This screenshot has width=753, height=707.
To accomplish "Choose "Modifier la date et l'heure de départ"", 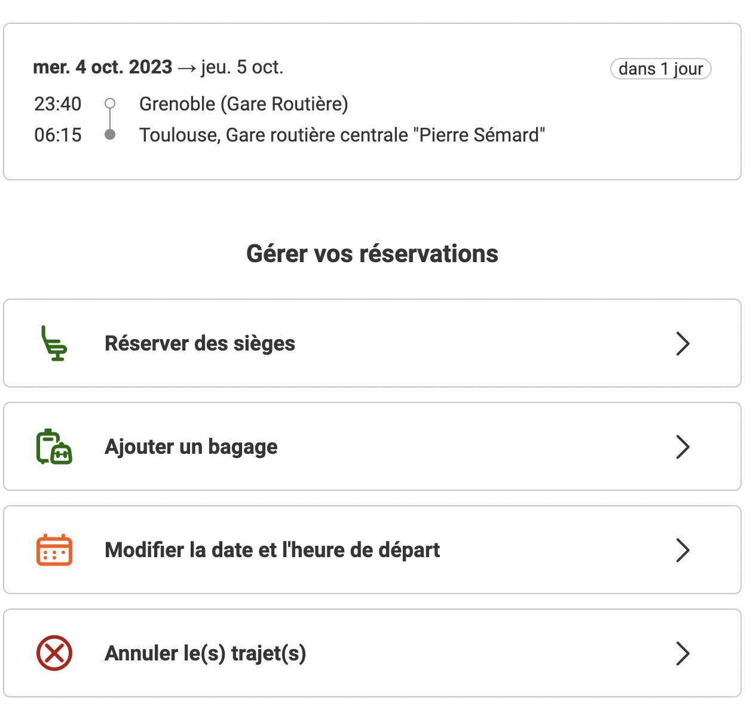I will 272,550.
